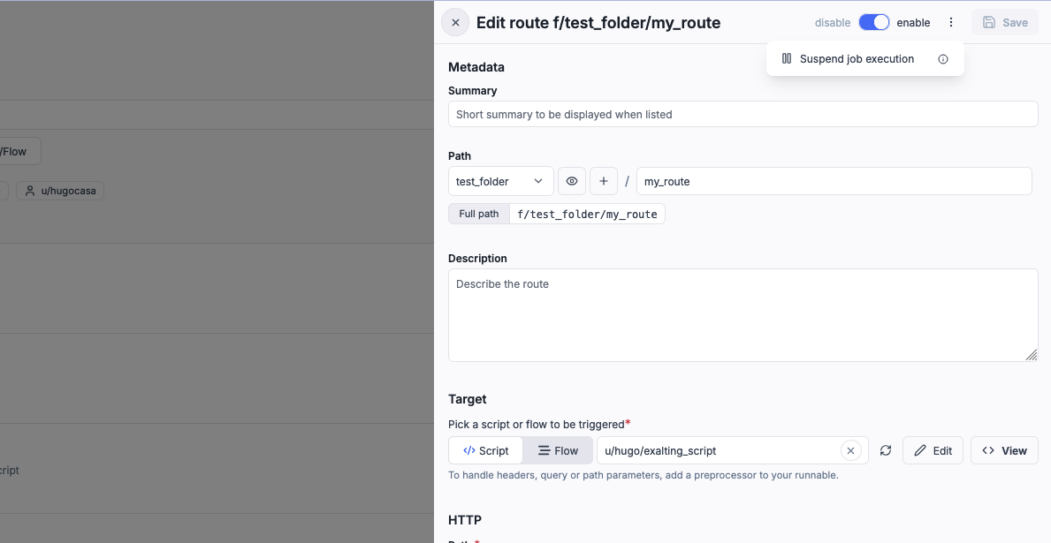Click the Edit script button
The width and height of the screenshot is (1051, 543).
[x=933, y=450]
